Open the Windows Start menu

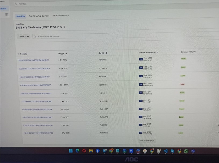coord(70,151)
